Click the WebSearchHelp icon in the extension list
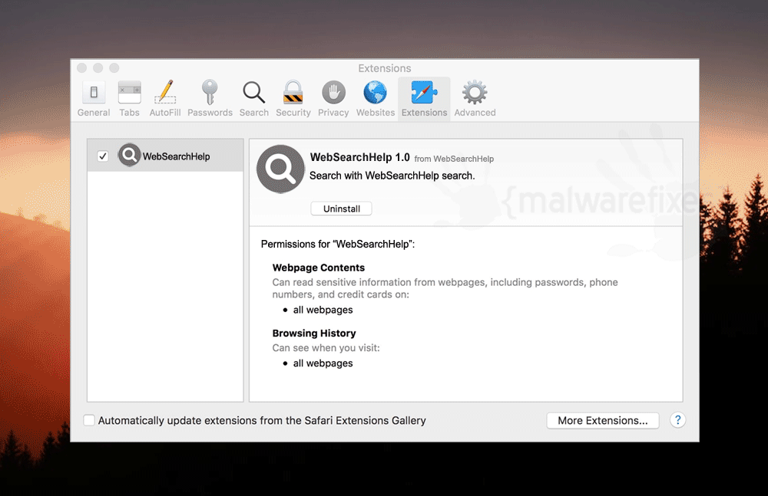The width and height of the screenshot is (768, 496). pos(129,155)
